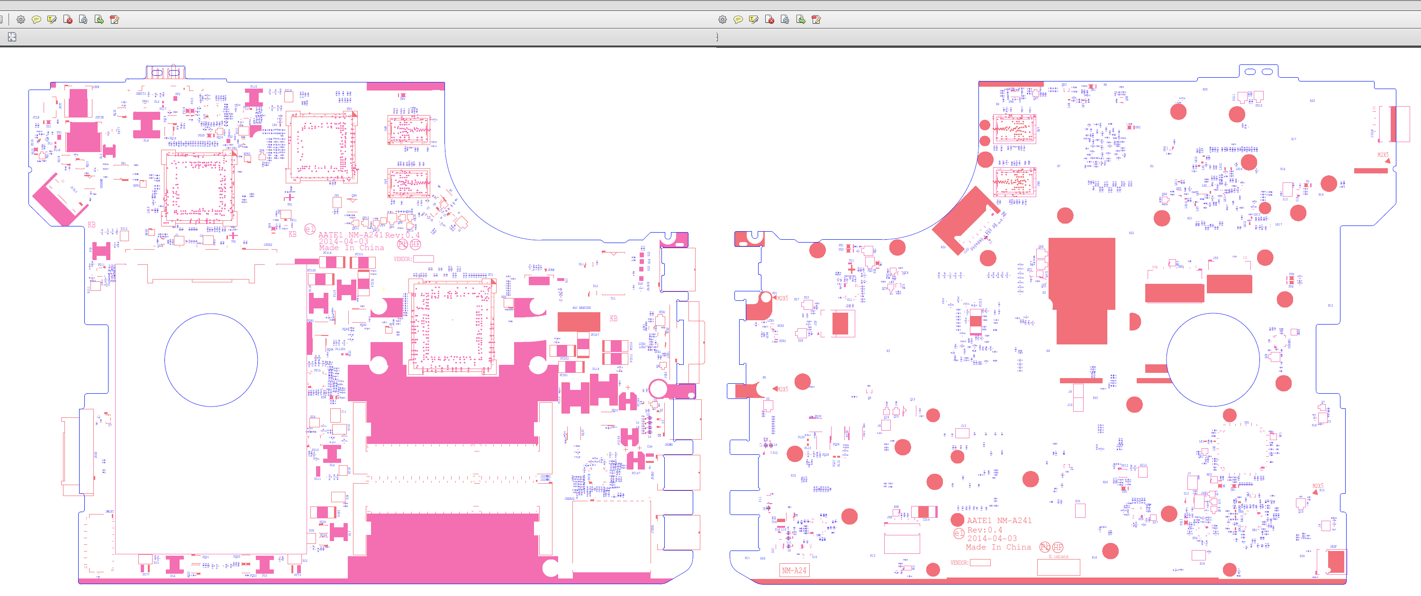Add sticky note comment in left pane
Viewport: 1421px width, 596px height.
(36, 20)
